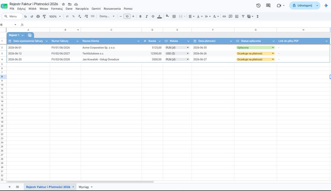Image resolution: width=331 pixels, height=191 pixels.
Task: Insert a link with toolbar icon
Action: (x=224, y=17)
